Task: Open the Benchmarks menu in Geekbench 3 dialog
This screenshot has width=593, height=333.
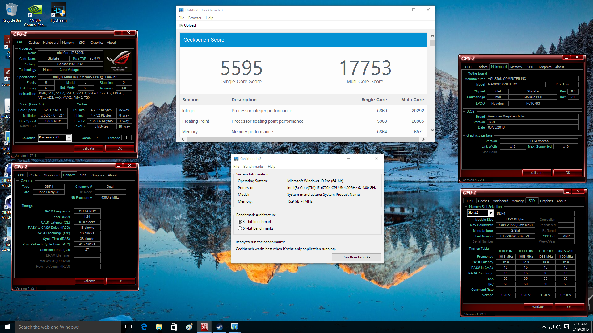Action: click(253, 166)
